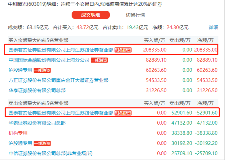Open 中国国际金融股份有限公司上海分公司 link

[49, 60]
